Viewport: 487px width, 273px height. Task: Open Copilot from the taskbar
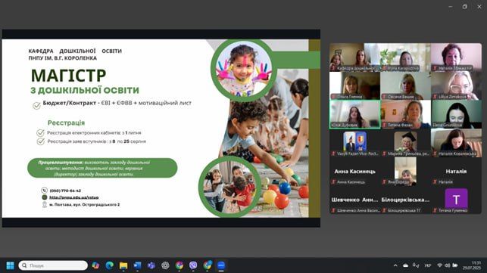(x=95, y=265)
